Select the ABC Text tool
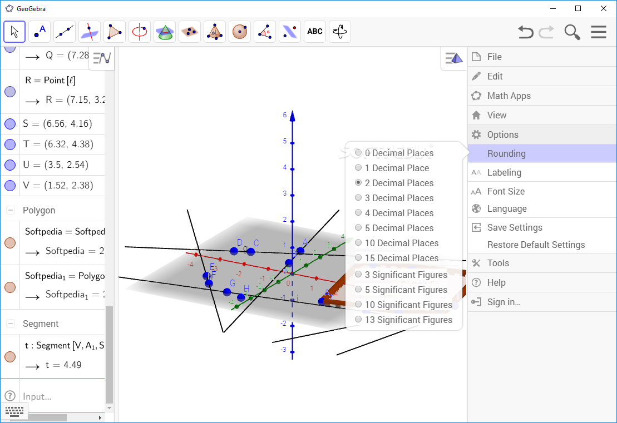 (x=315, y=32)
